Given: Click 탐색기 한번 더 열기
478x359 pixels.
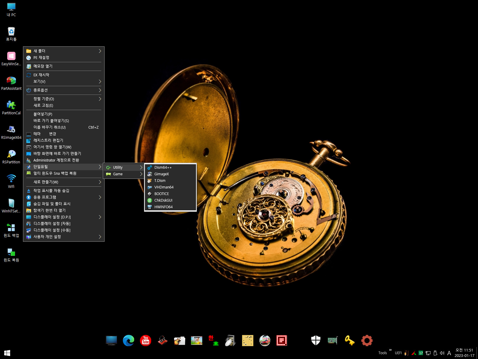Looking at the screenshot, I should pos(64,211).
